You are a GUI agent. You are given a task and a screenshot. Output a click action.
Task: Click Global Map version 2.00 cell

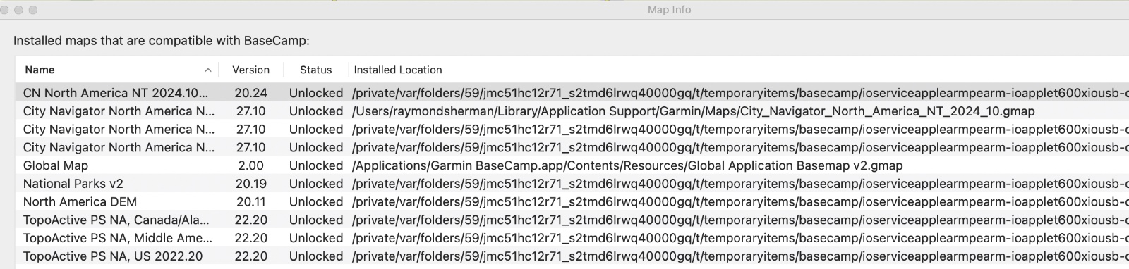point(251,165)
